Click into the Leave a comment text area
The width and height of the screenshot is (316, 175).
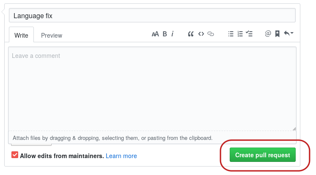[x=152, y=89]
